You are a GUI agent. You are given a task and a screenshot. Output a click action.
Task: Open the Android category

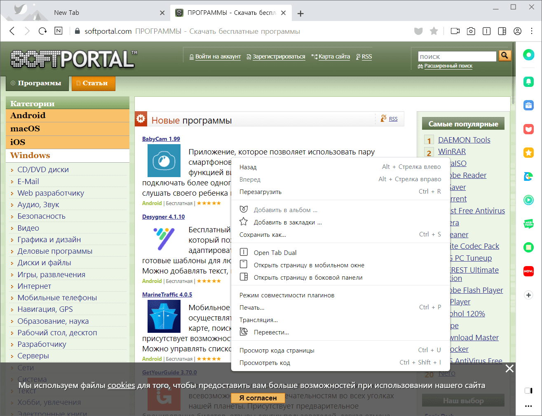(x=68, y=116)
